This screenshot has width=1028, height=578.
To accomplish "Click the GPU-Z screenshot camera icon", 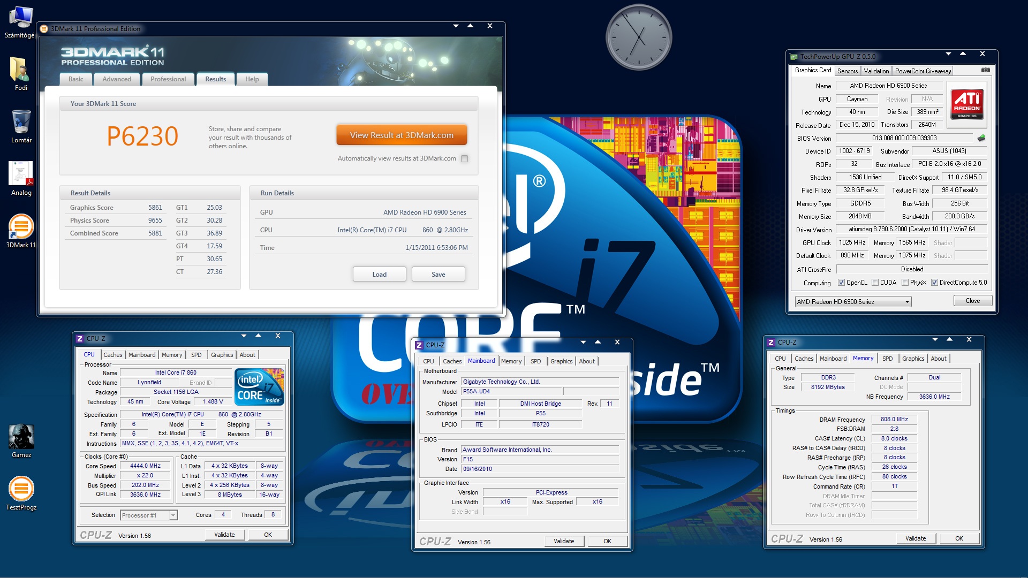I will click(985, 70).
